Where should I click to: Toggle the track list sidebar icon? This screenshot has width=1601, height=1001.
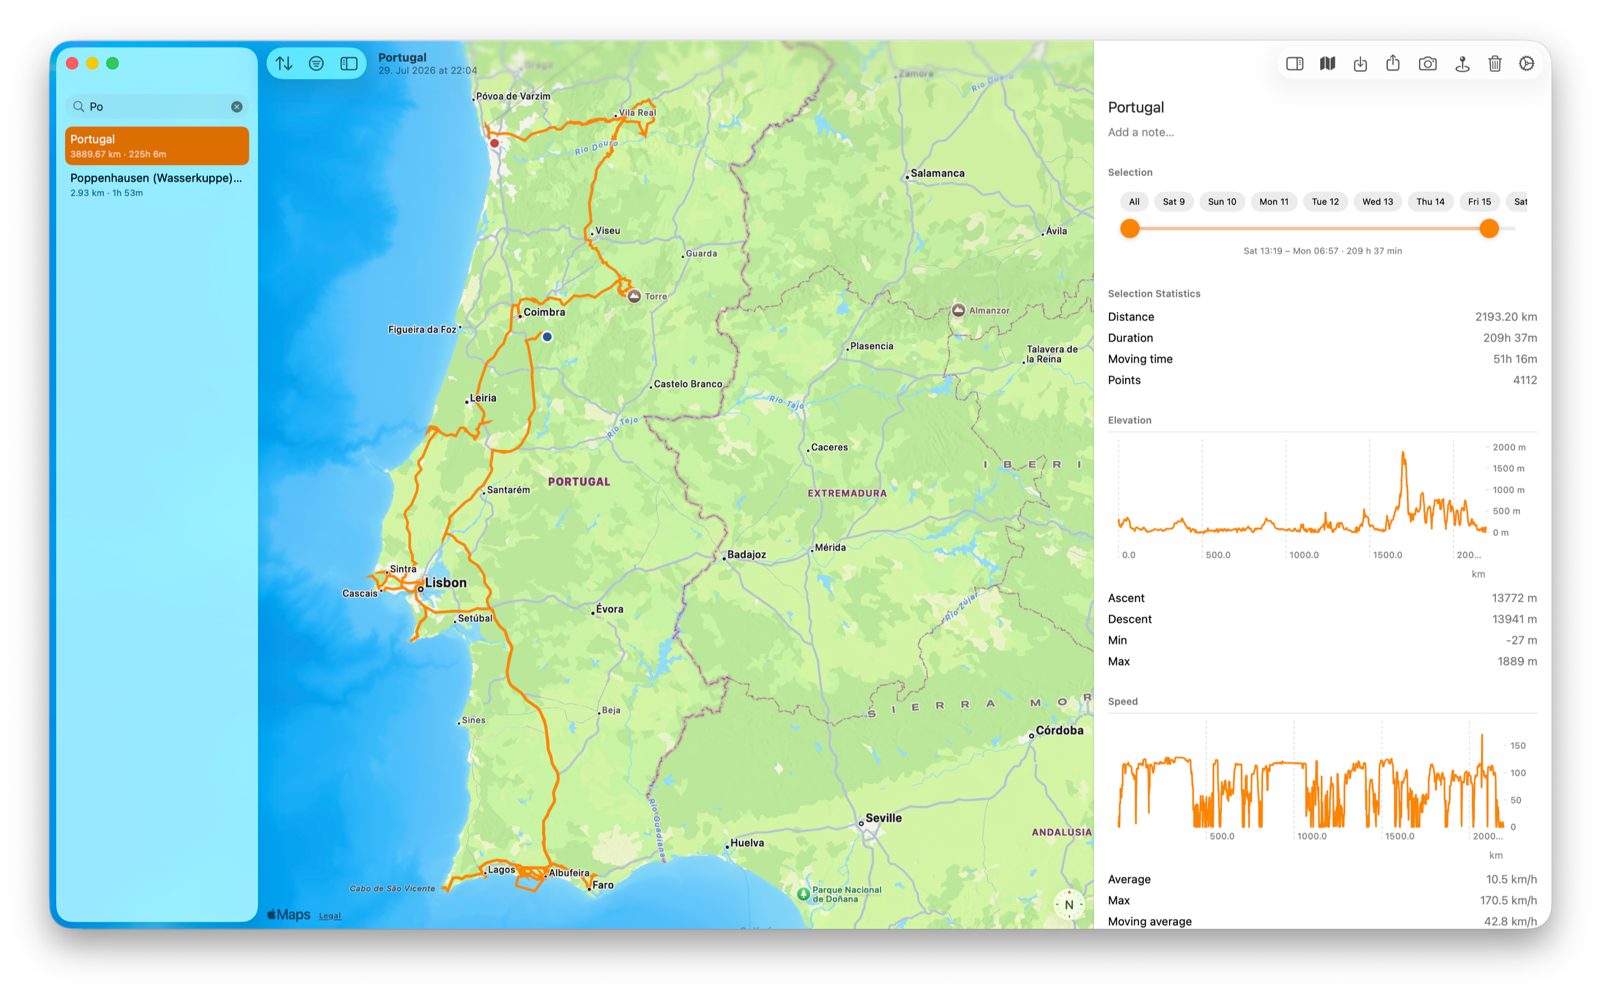[x=349, y=63]
